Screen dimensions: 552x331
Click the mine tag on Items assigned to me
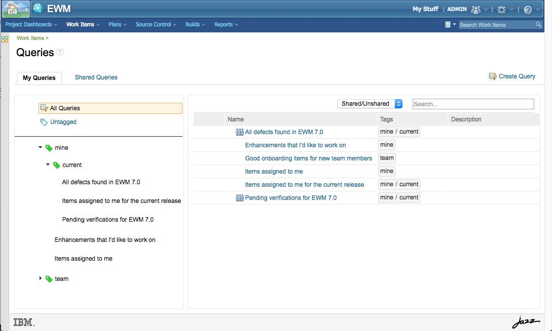(x=386, y=171)
